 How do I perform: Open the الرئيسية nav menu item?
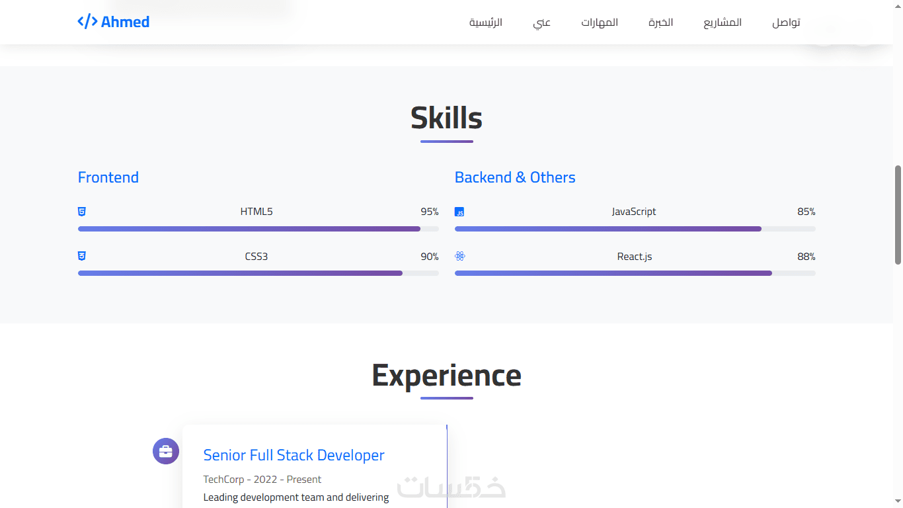click(x=486, y=22)
